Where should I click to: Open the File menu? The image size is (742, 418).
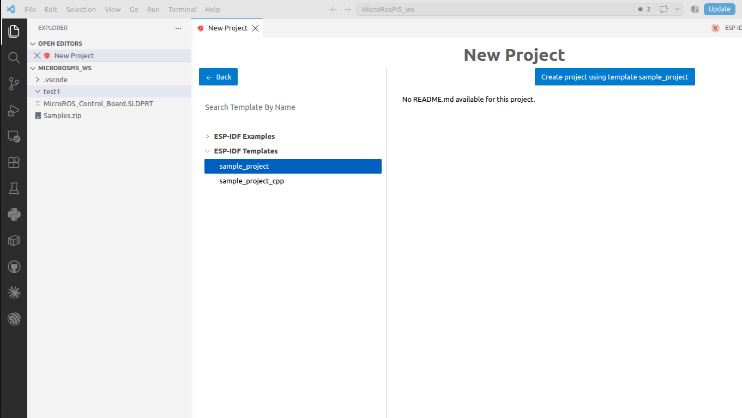[x=30, y=9]
